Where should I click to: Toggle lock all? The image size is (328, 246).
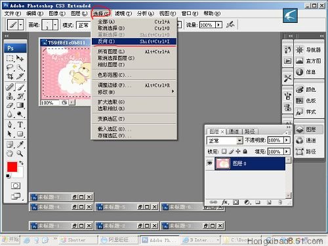point(245,152)
